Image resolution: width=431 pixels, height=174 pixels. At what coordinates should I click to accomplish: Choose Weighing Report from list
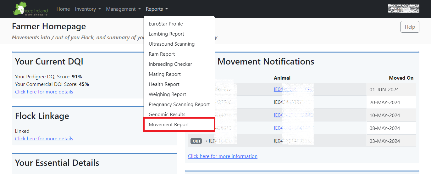(x=167, y=94)
